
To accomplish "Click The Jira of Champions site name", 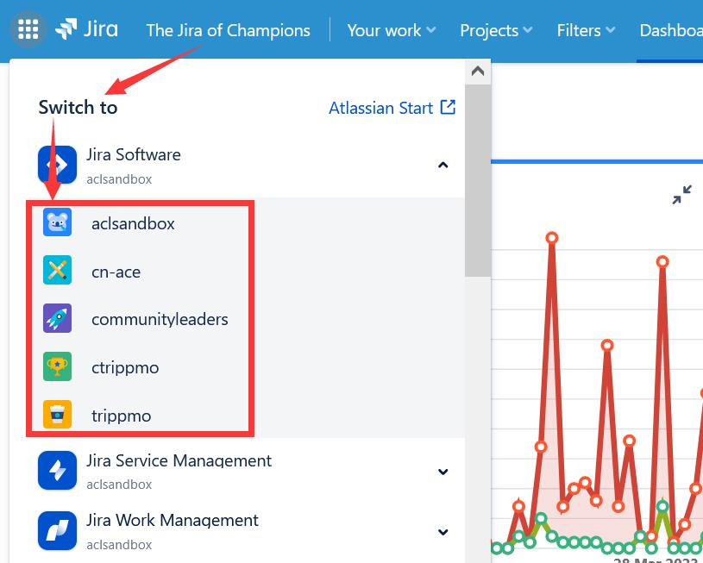I will point(228,30).
